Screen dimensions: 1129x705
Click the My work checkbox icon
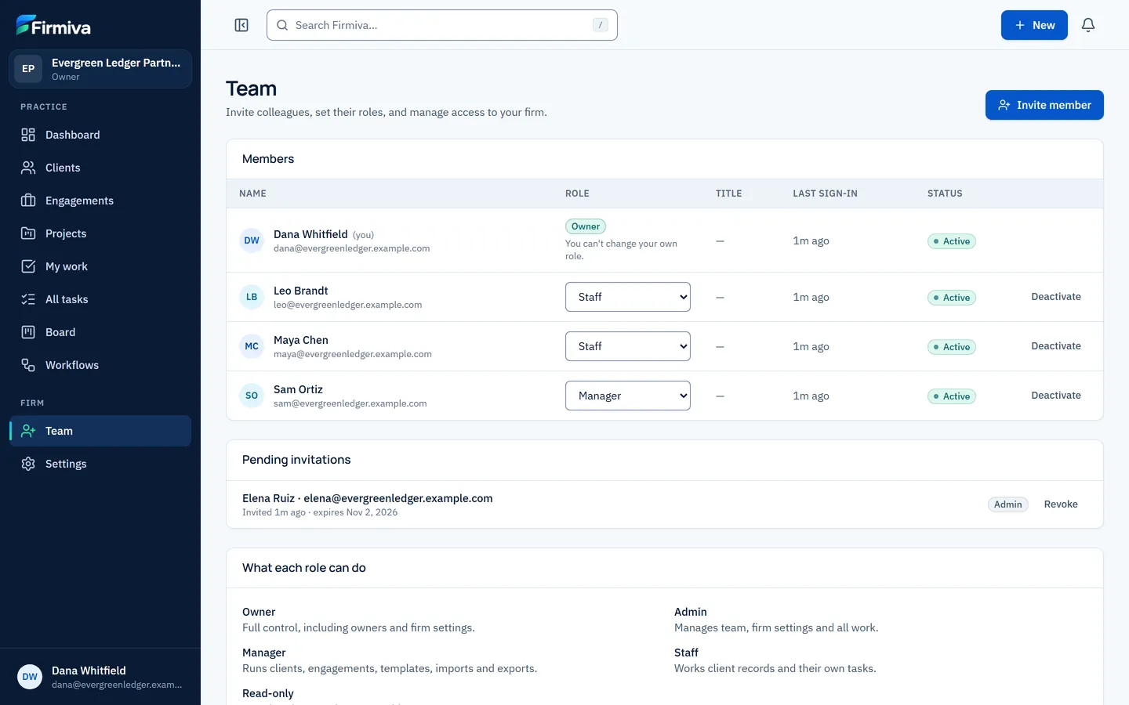pyautogui.click(x=28, y=266)
